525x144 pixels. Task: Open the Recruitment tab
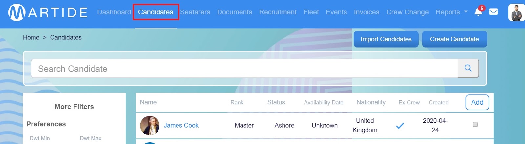click(278, 12)
